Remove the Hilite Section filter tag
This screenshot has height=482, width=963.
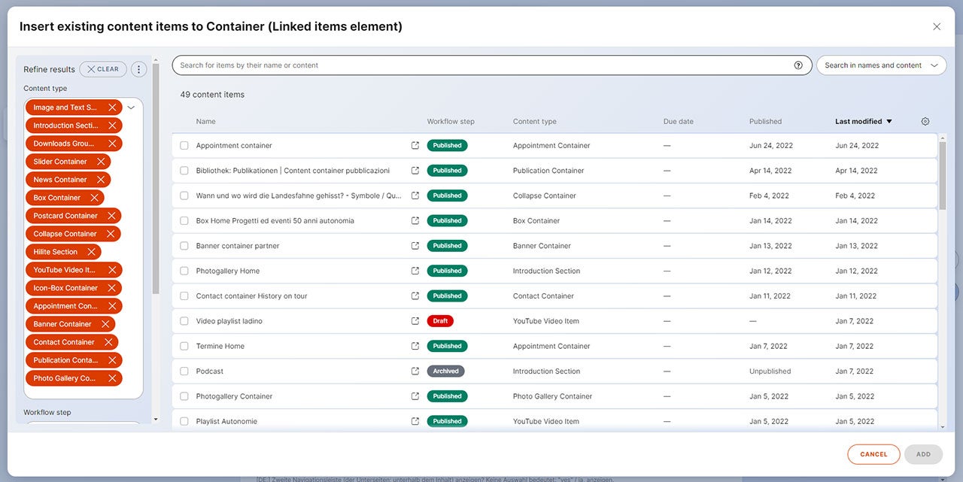click(91, 252)
